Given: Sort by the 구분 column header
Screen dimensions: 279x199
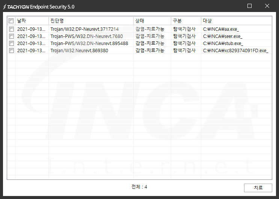Looking at the screenshot, I should pyautogui.click(x=186, y=21).
